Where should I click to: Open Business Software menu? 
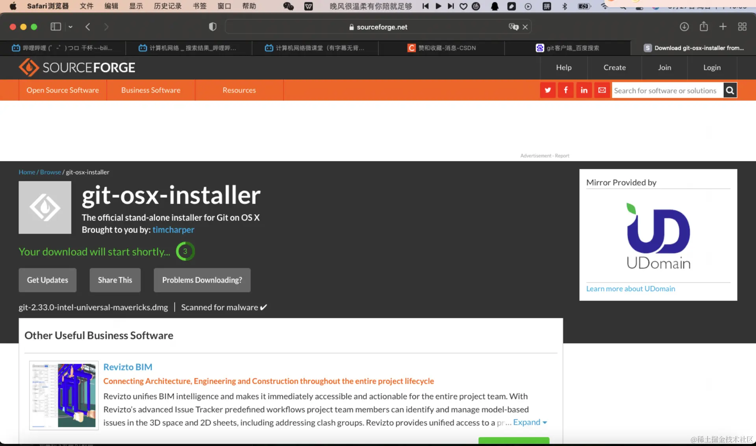point(151,90)
